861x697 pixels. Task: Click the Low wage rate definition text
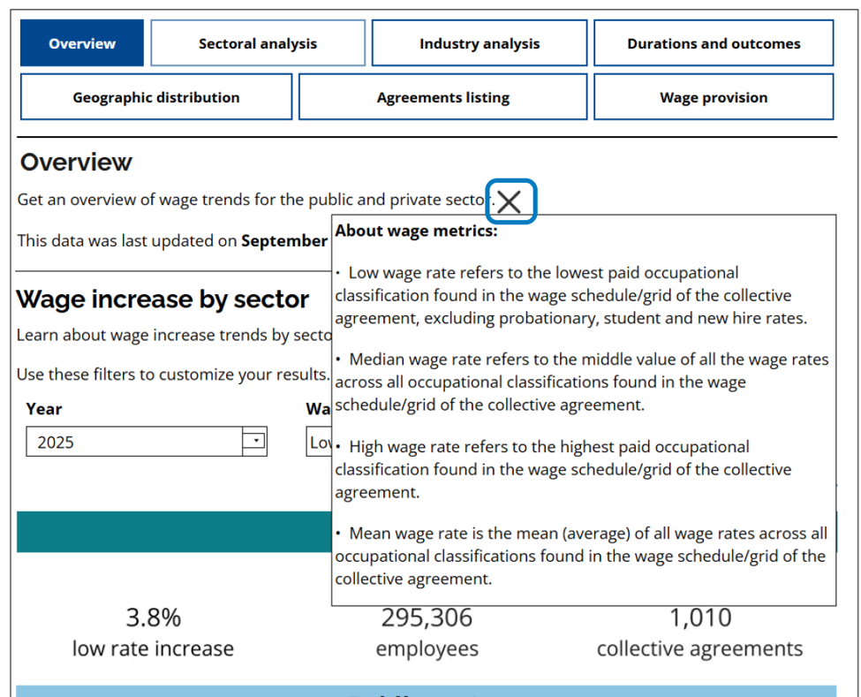point(571,296)
